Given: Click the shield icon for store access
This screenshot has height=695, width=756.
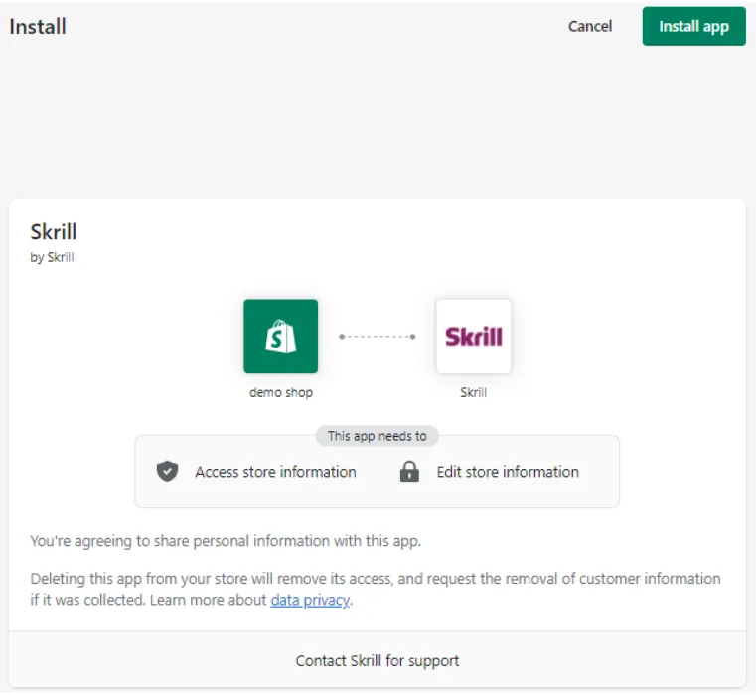Looking at the screenshot, I should [168, 472].
